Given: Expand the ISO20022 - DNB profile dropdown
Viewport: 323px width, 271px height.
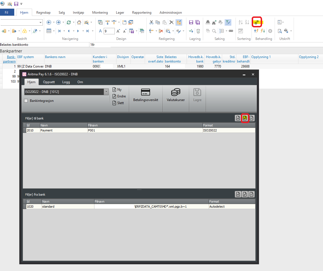Looking at the screenshot, I should [106, 92].
